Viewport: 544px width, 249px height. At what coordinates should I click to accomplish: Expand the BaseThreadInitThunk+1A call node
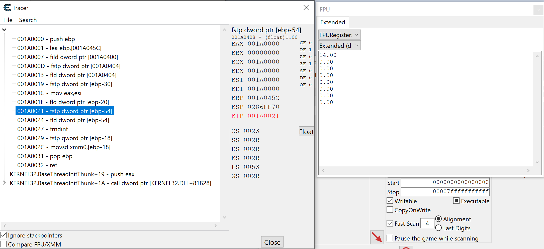pos(5,183)
